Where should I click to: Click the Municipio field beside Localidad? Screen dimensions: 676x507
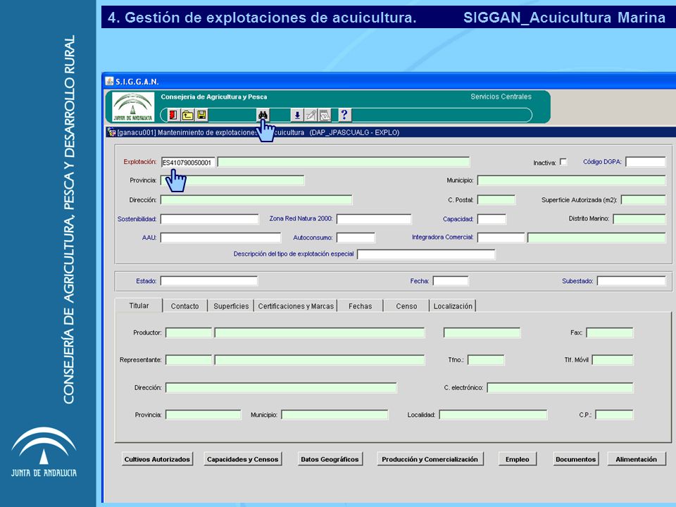pyautogui.click(x=335, y=415)
